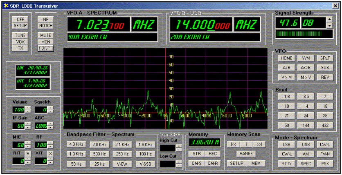Click the Volume spinner arrows
The height and width of the screenshot is (175, 342).
pos(28,110)
